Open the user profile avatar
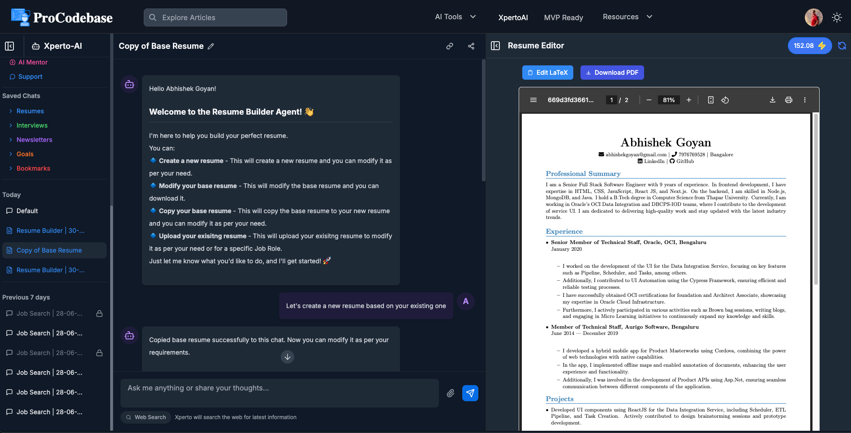The height and width of the screenshot is (433, 851). coord(813,17)
